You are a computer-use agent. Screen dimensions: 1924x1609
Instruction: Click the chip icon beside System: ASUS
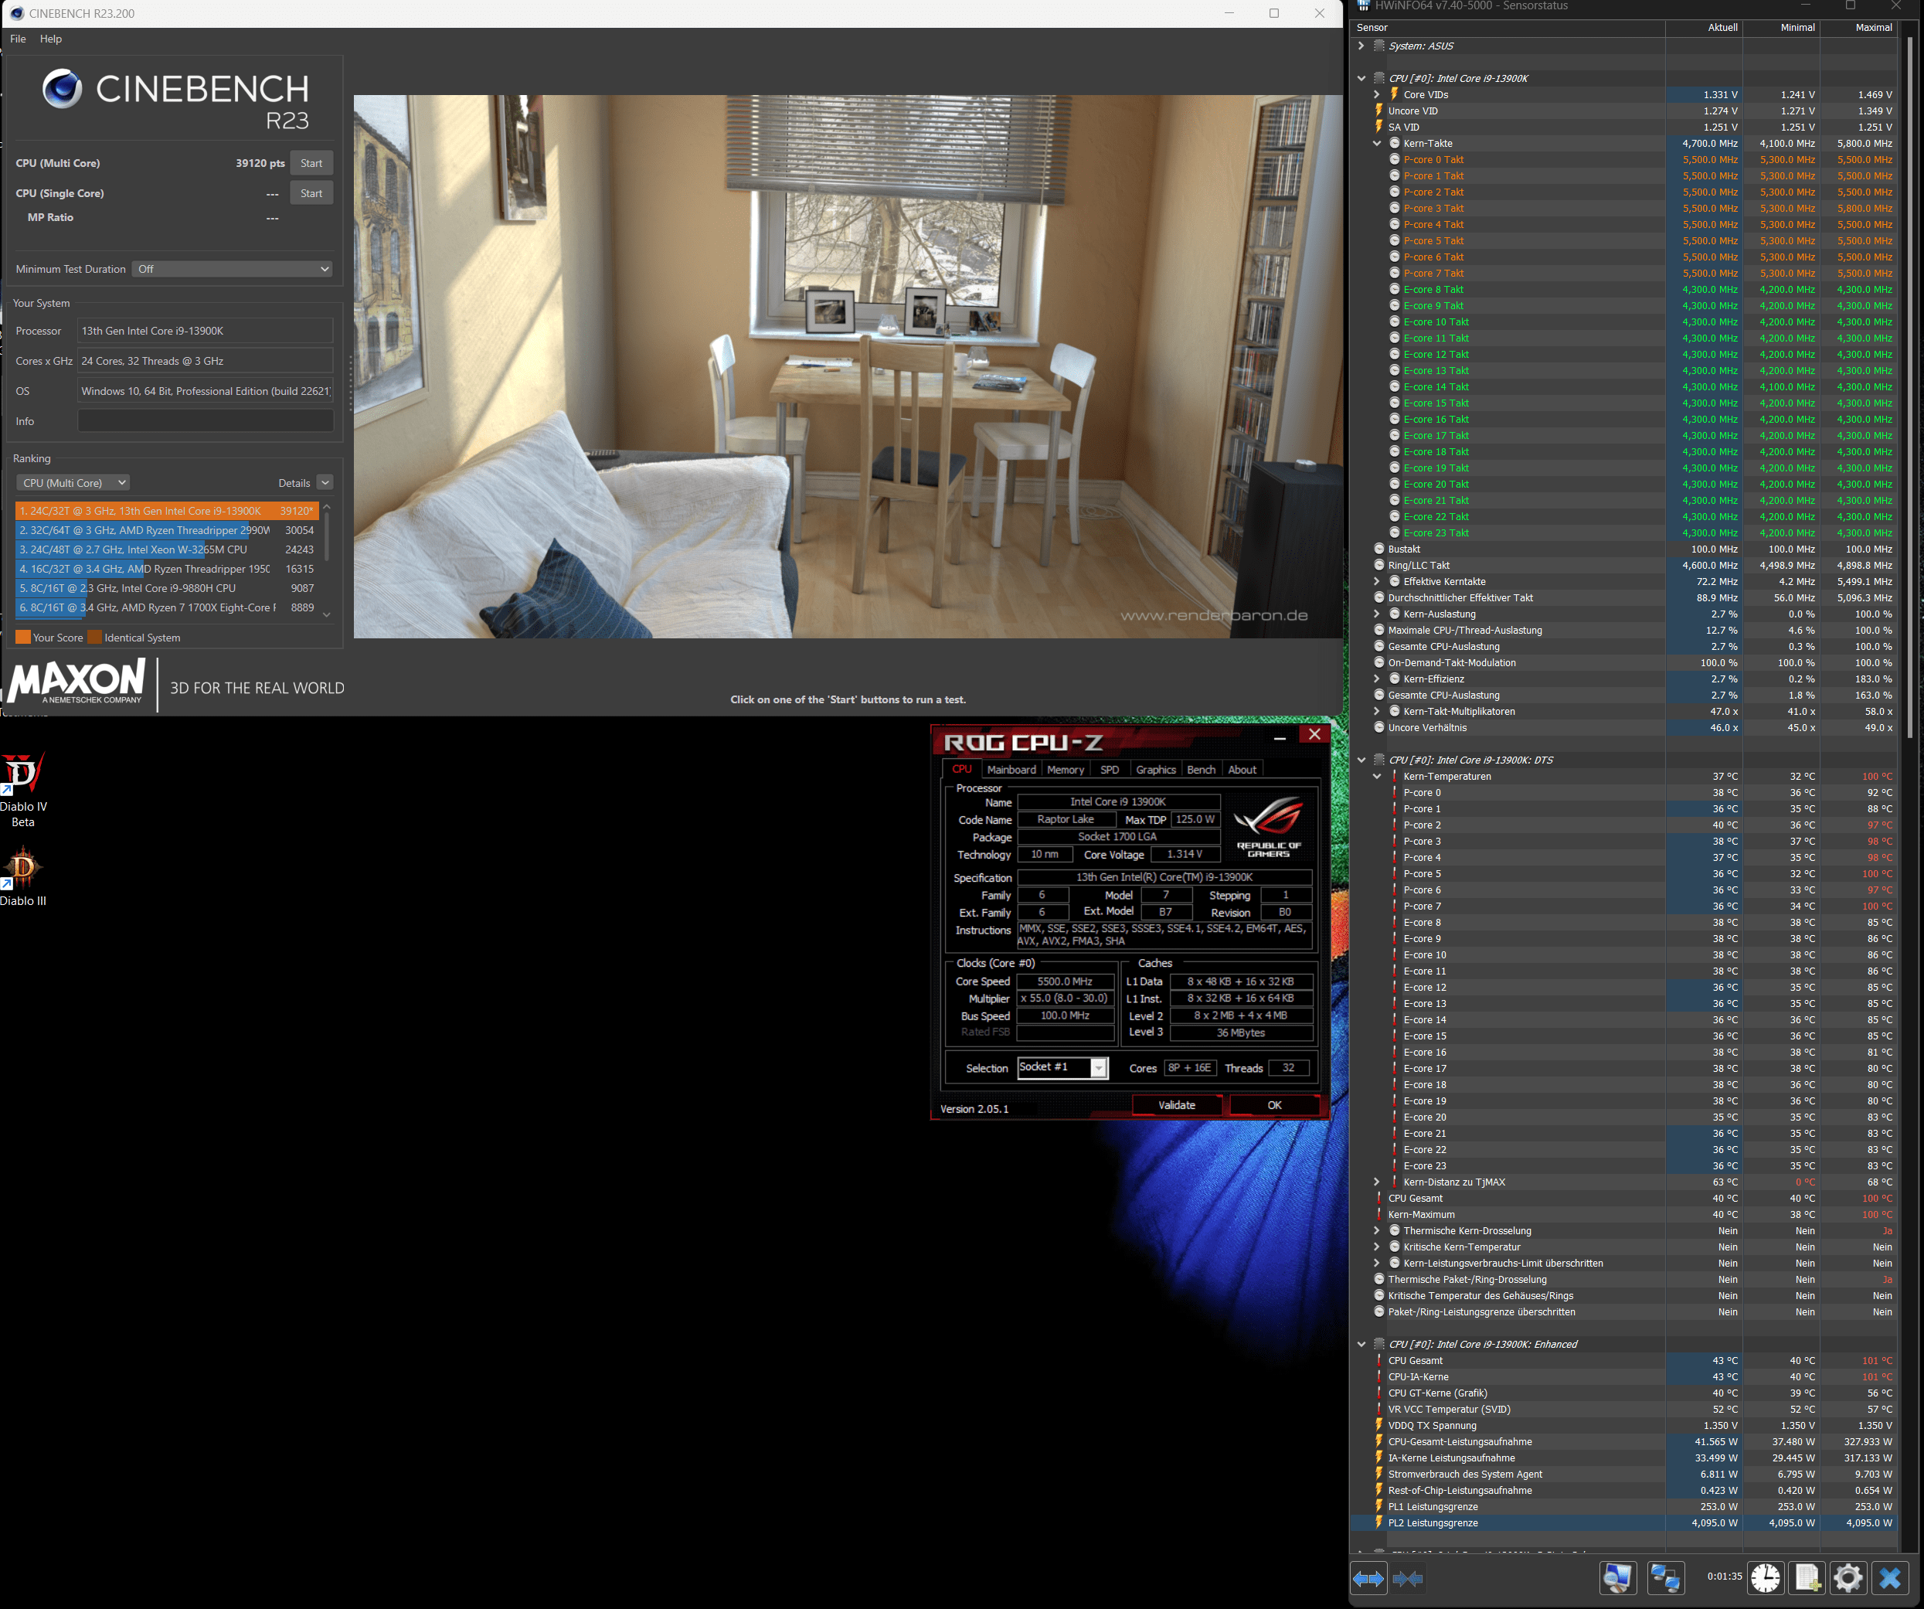pyautogui.click(x=1378, y=46)
